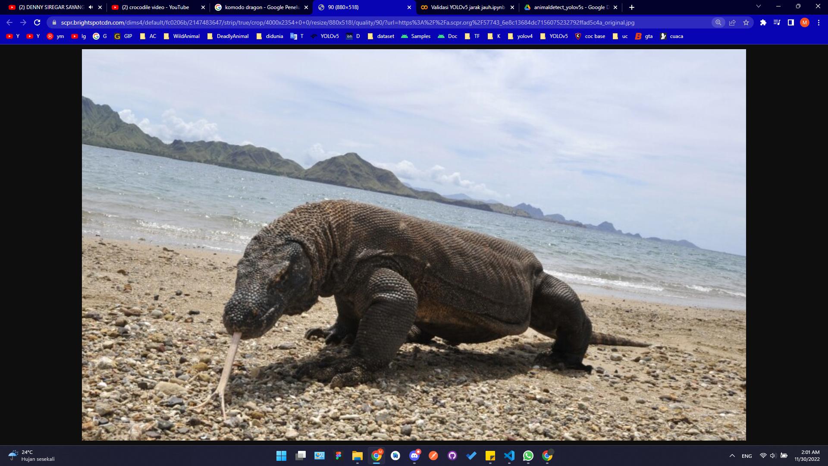The height and width of the screenshot is (466, 828).
Task: Open Postman from the taskbar
Action: coord(433,456)
